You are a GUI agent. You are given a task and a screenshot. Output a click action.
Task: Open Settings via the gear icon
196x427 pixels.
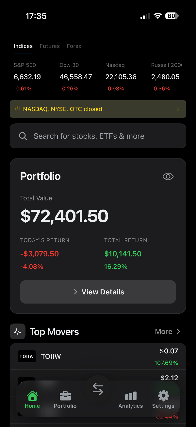click(x=163, y=395)
